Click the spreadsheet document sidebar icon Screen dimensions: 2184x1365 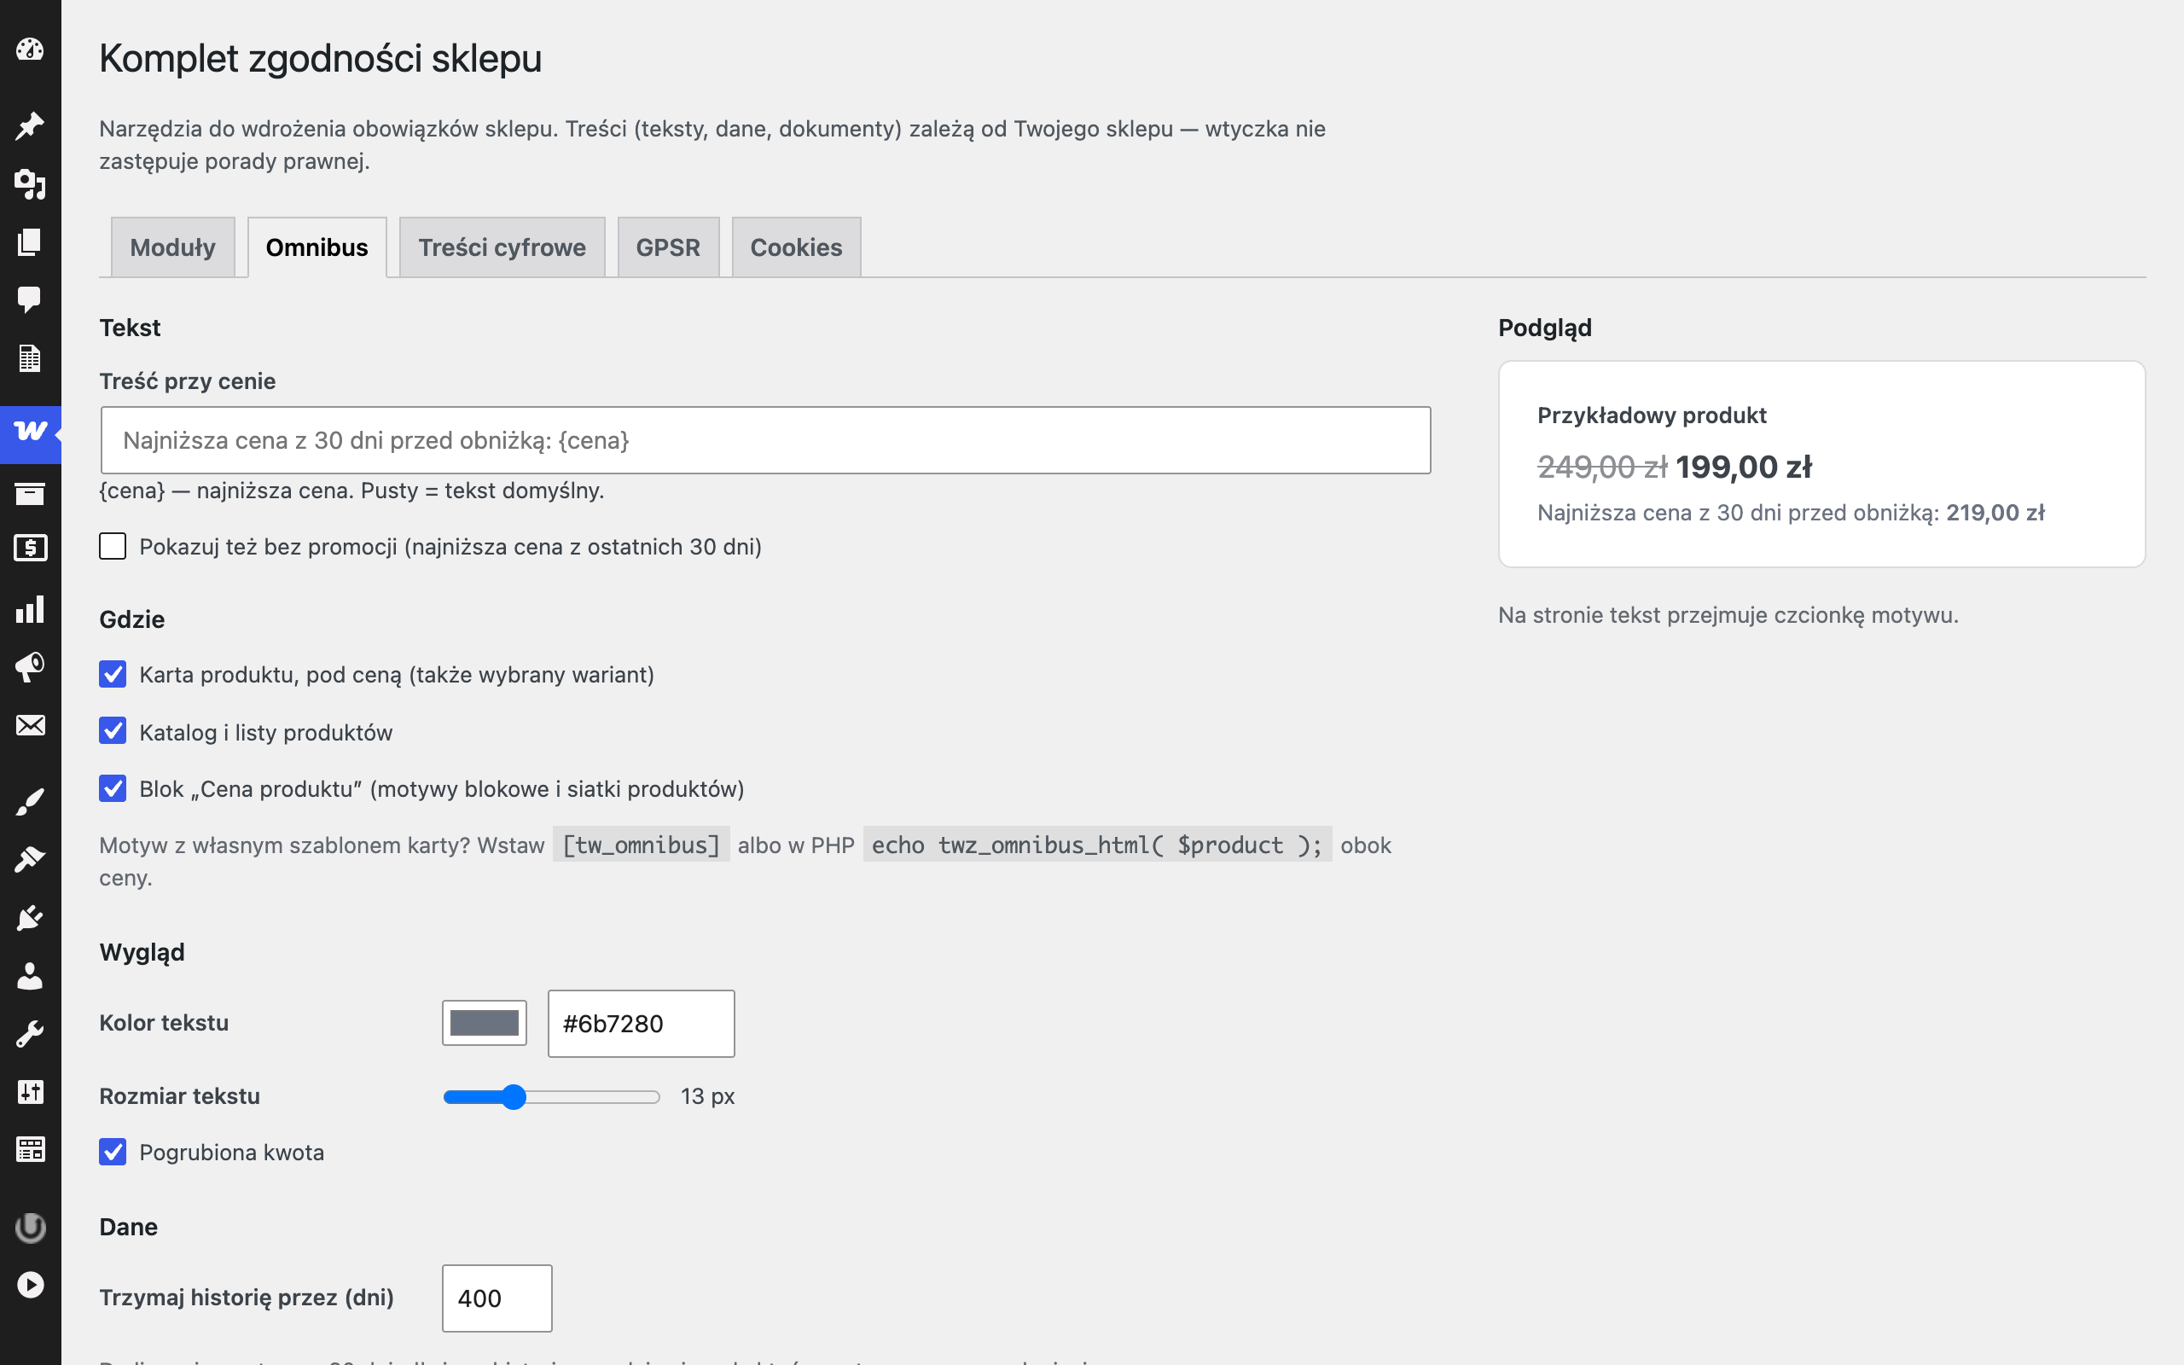30,358
